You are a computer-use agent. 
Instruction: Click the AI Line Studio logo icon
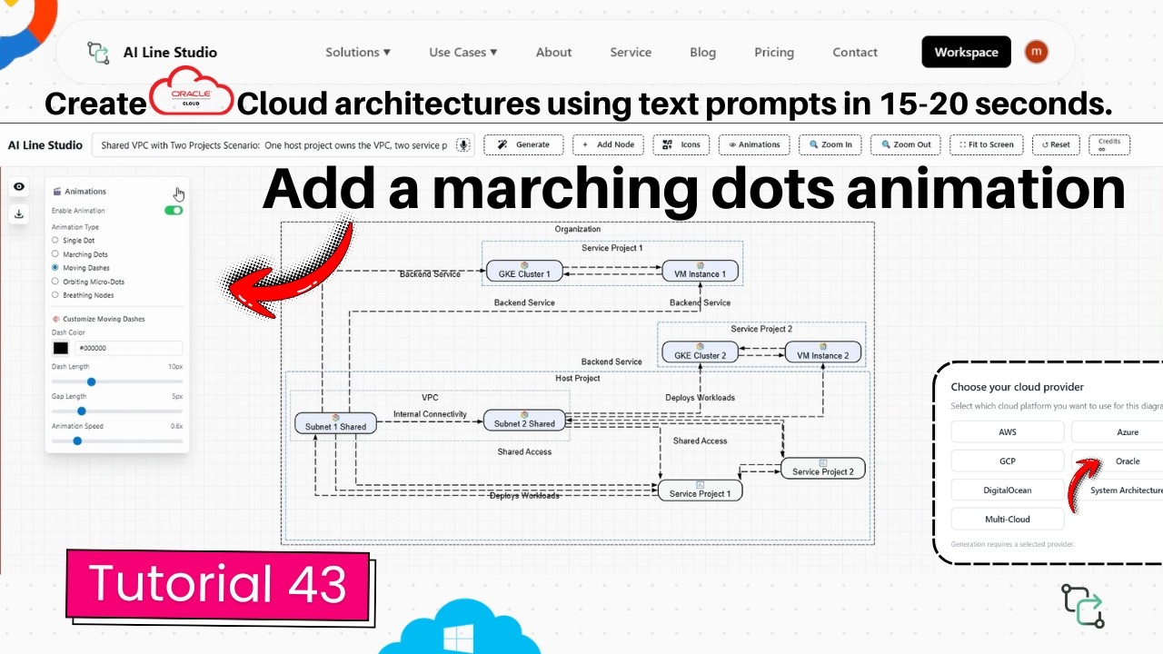pos(98,53)
